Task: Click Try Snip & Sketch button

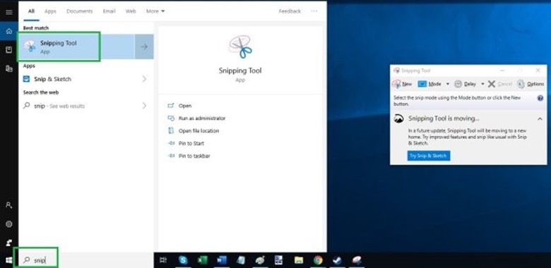Action: point(428,156)
